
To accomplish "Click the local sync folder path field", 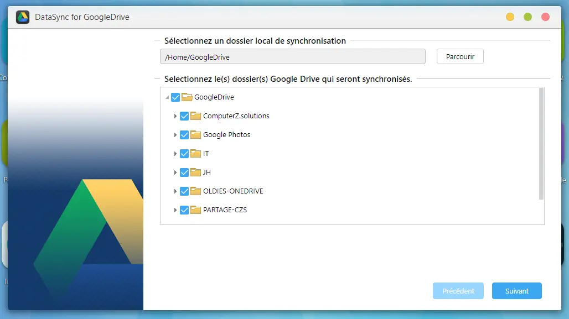I will (292, 56).
